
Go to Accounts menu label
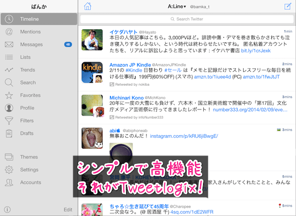click(31, 182)
